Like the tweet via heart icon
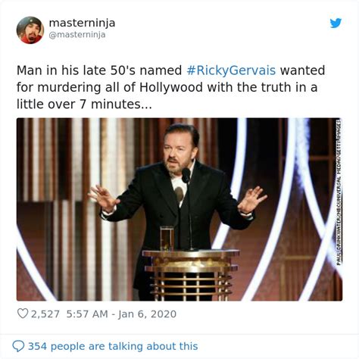The width and height of the screenshot is (359, 359). (x=23, y=314)
